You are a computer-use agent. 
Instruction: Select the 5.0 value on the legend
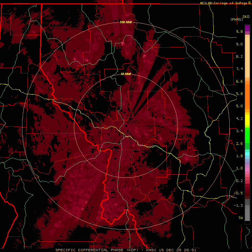pyautogui.click(x=239, y=106)
